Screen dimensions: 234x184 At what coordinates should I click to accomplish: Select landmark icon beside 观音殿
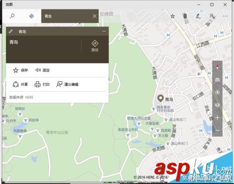[158, 130]
